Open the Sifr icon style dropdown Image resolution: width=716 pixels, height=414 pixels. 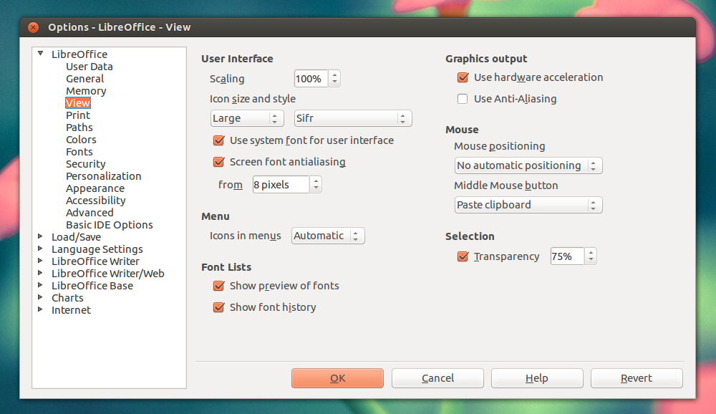coord(352,118)
